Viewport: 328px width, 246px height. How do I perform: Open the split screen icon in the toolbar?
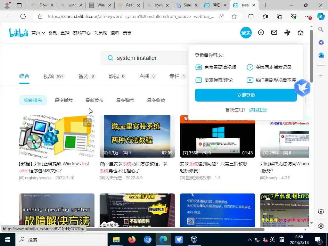point(251,16)
